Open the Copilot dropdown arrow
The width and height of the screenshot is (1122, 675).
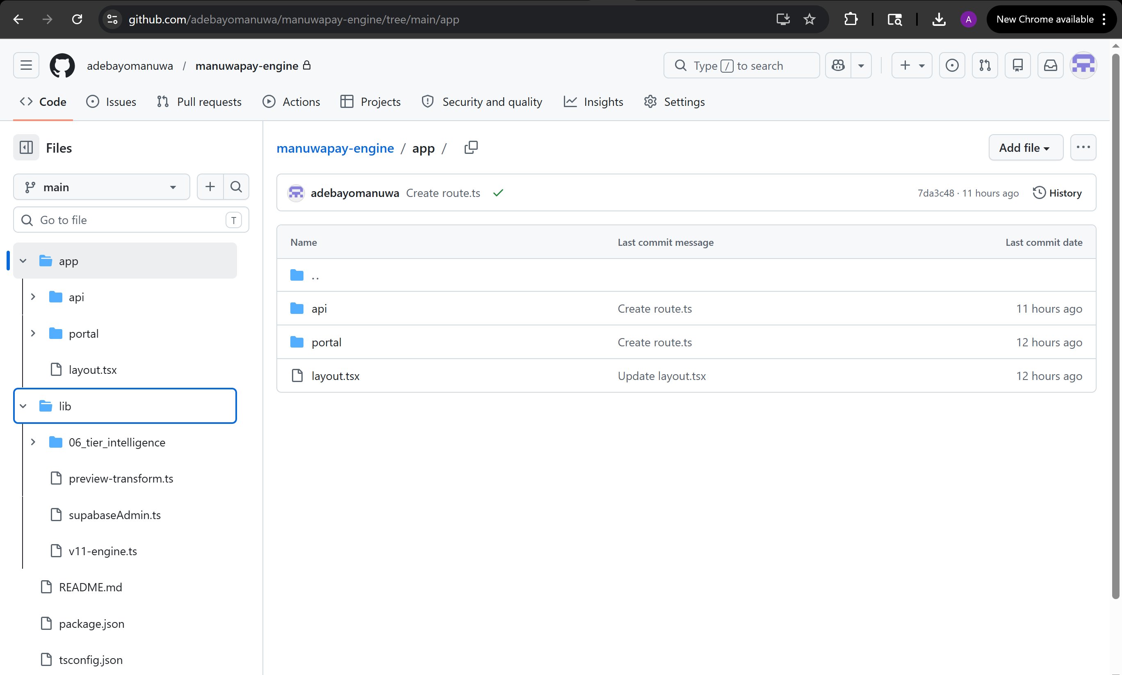(x=861, y=66)
